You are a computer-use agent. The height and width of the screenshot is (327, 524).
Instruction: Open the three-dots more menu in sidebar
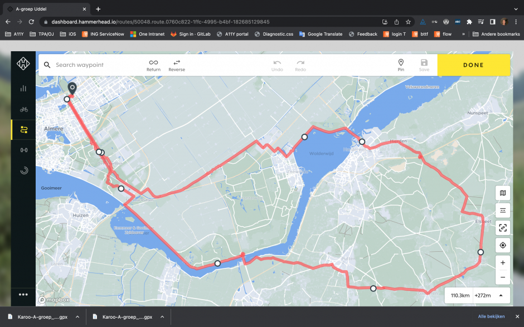(23, 294)
